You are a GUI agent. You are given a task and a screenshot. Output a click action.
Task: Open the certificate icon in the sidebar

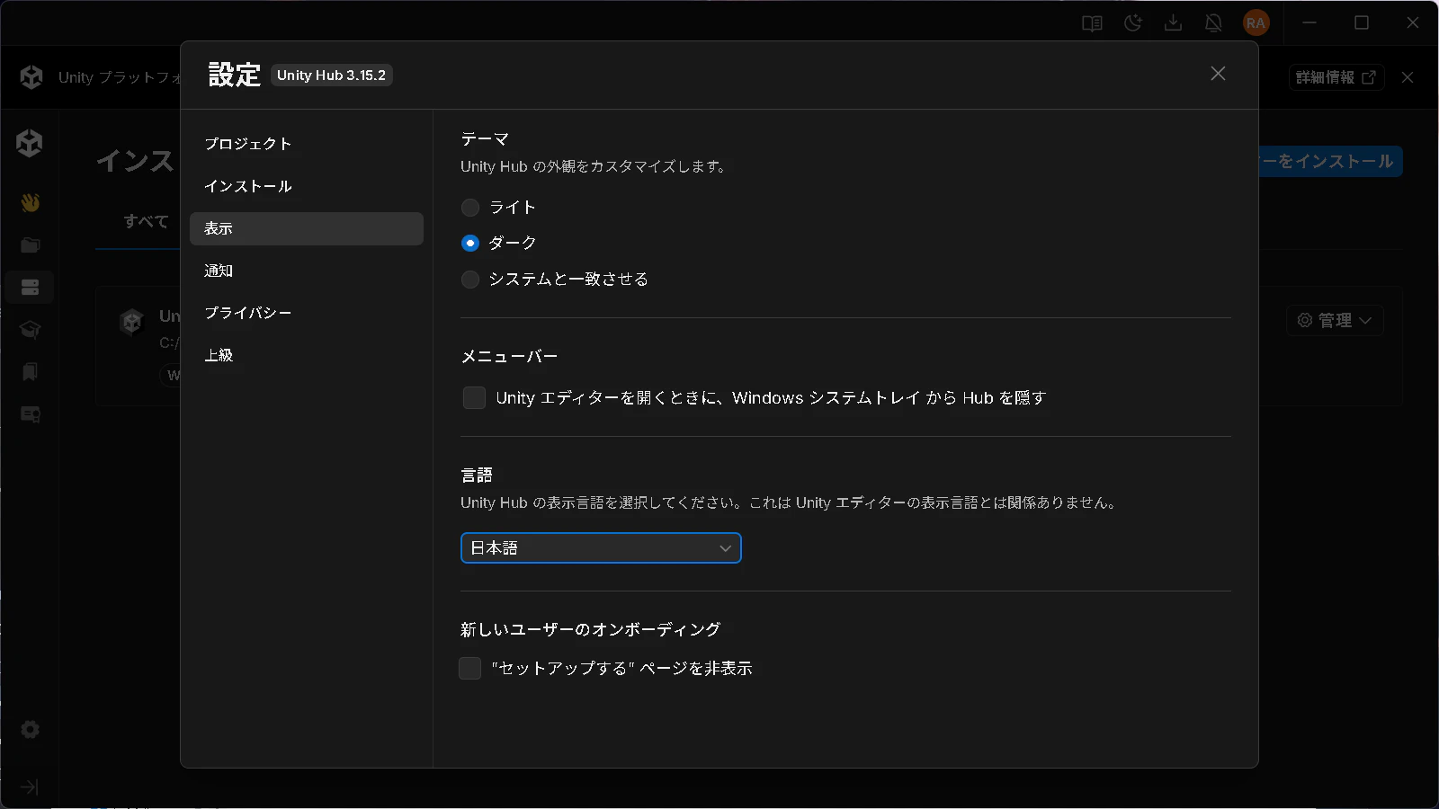(x=30, y=414)
